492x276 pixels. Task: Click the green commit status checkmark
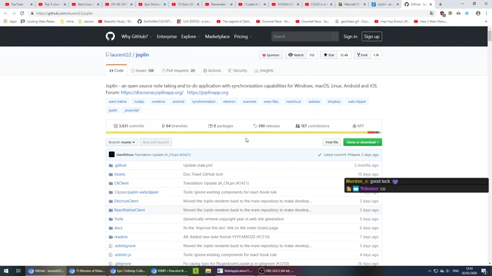click(320, 155)
